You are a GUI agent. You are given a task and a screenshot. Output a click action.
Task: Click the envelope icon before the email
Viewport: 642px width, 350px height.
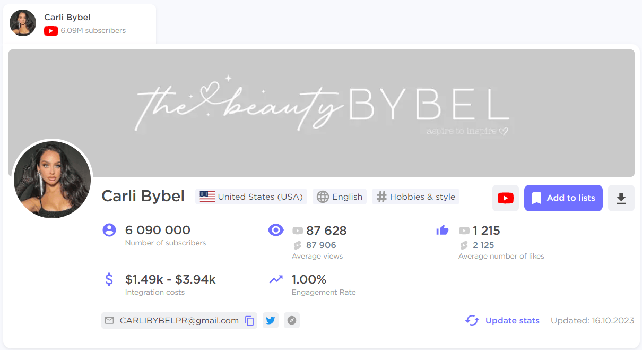coord(109,320)
